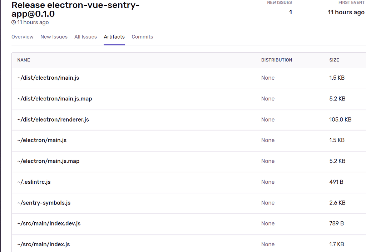Image resolution: width=366 pixels, height=252 pixels.
Task: Click the DISTRIBUTION column header
Action: [x=276, y=60]
